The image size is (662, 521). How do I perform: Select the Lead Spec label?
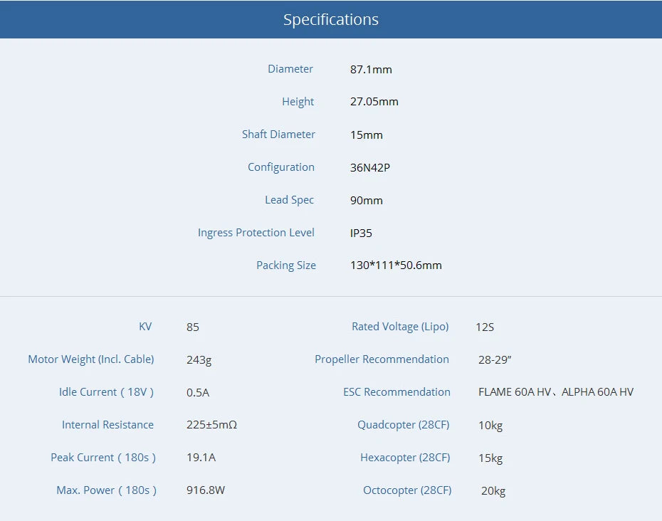pyautogui.click(x=289, y=199)
